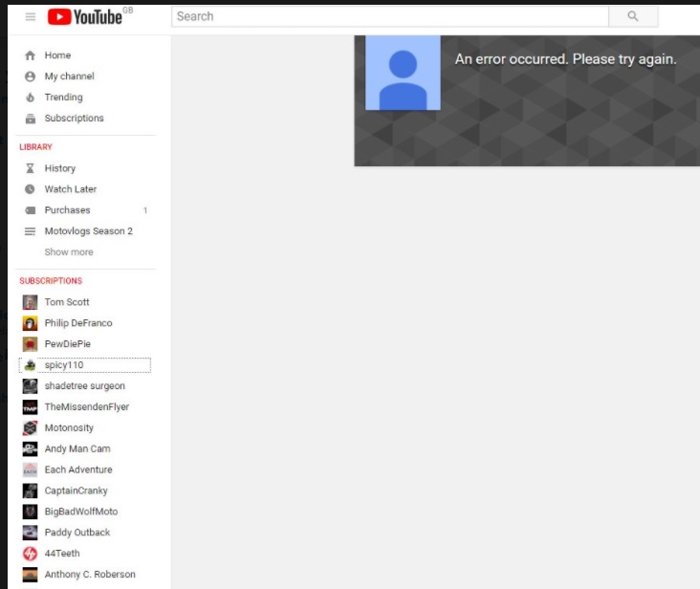
Task: Click the search magnifier button
Action: tap(633, 16)
